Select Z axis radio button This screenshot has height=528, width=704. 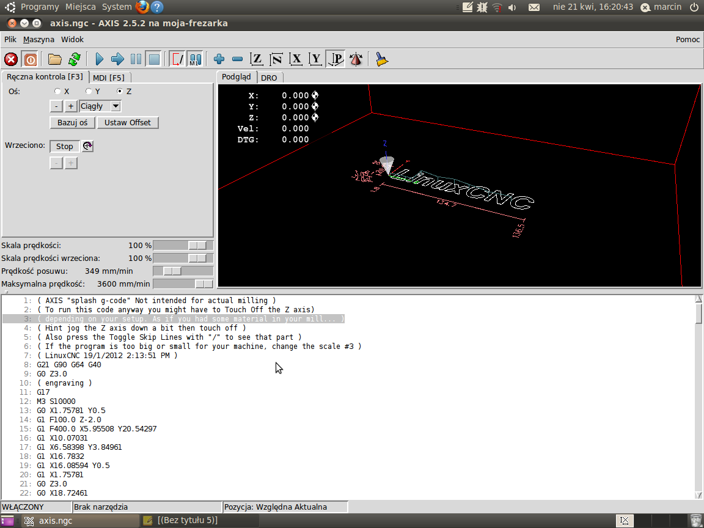coord(119,91)
